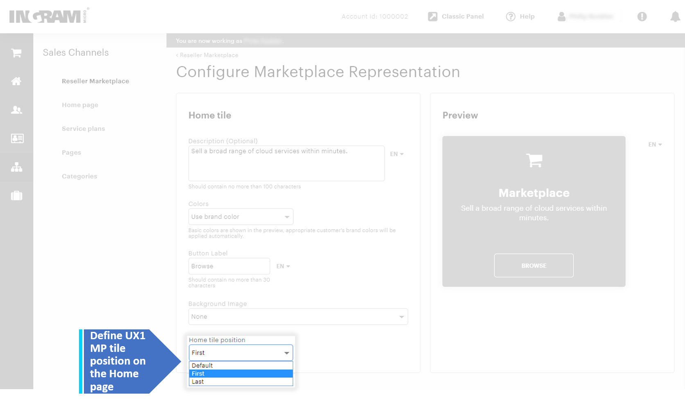Viewport: 685px width, 401px height.
Task: Open the ID card sidebar icon
Action: 17,138
